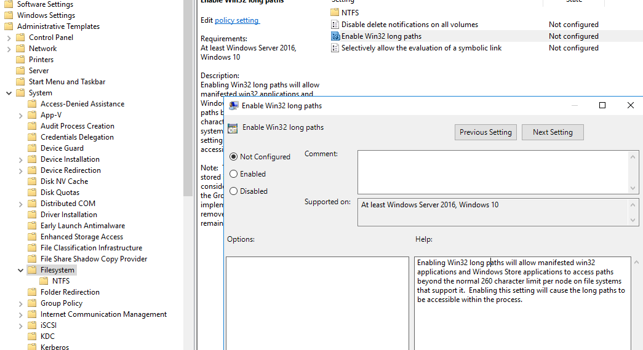Click Selectively allow symbolic link policy icon
The height and width of the screenshot is (350, 643).
click(x=335, y=48)
